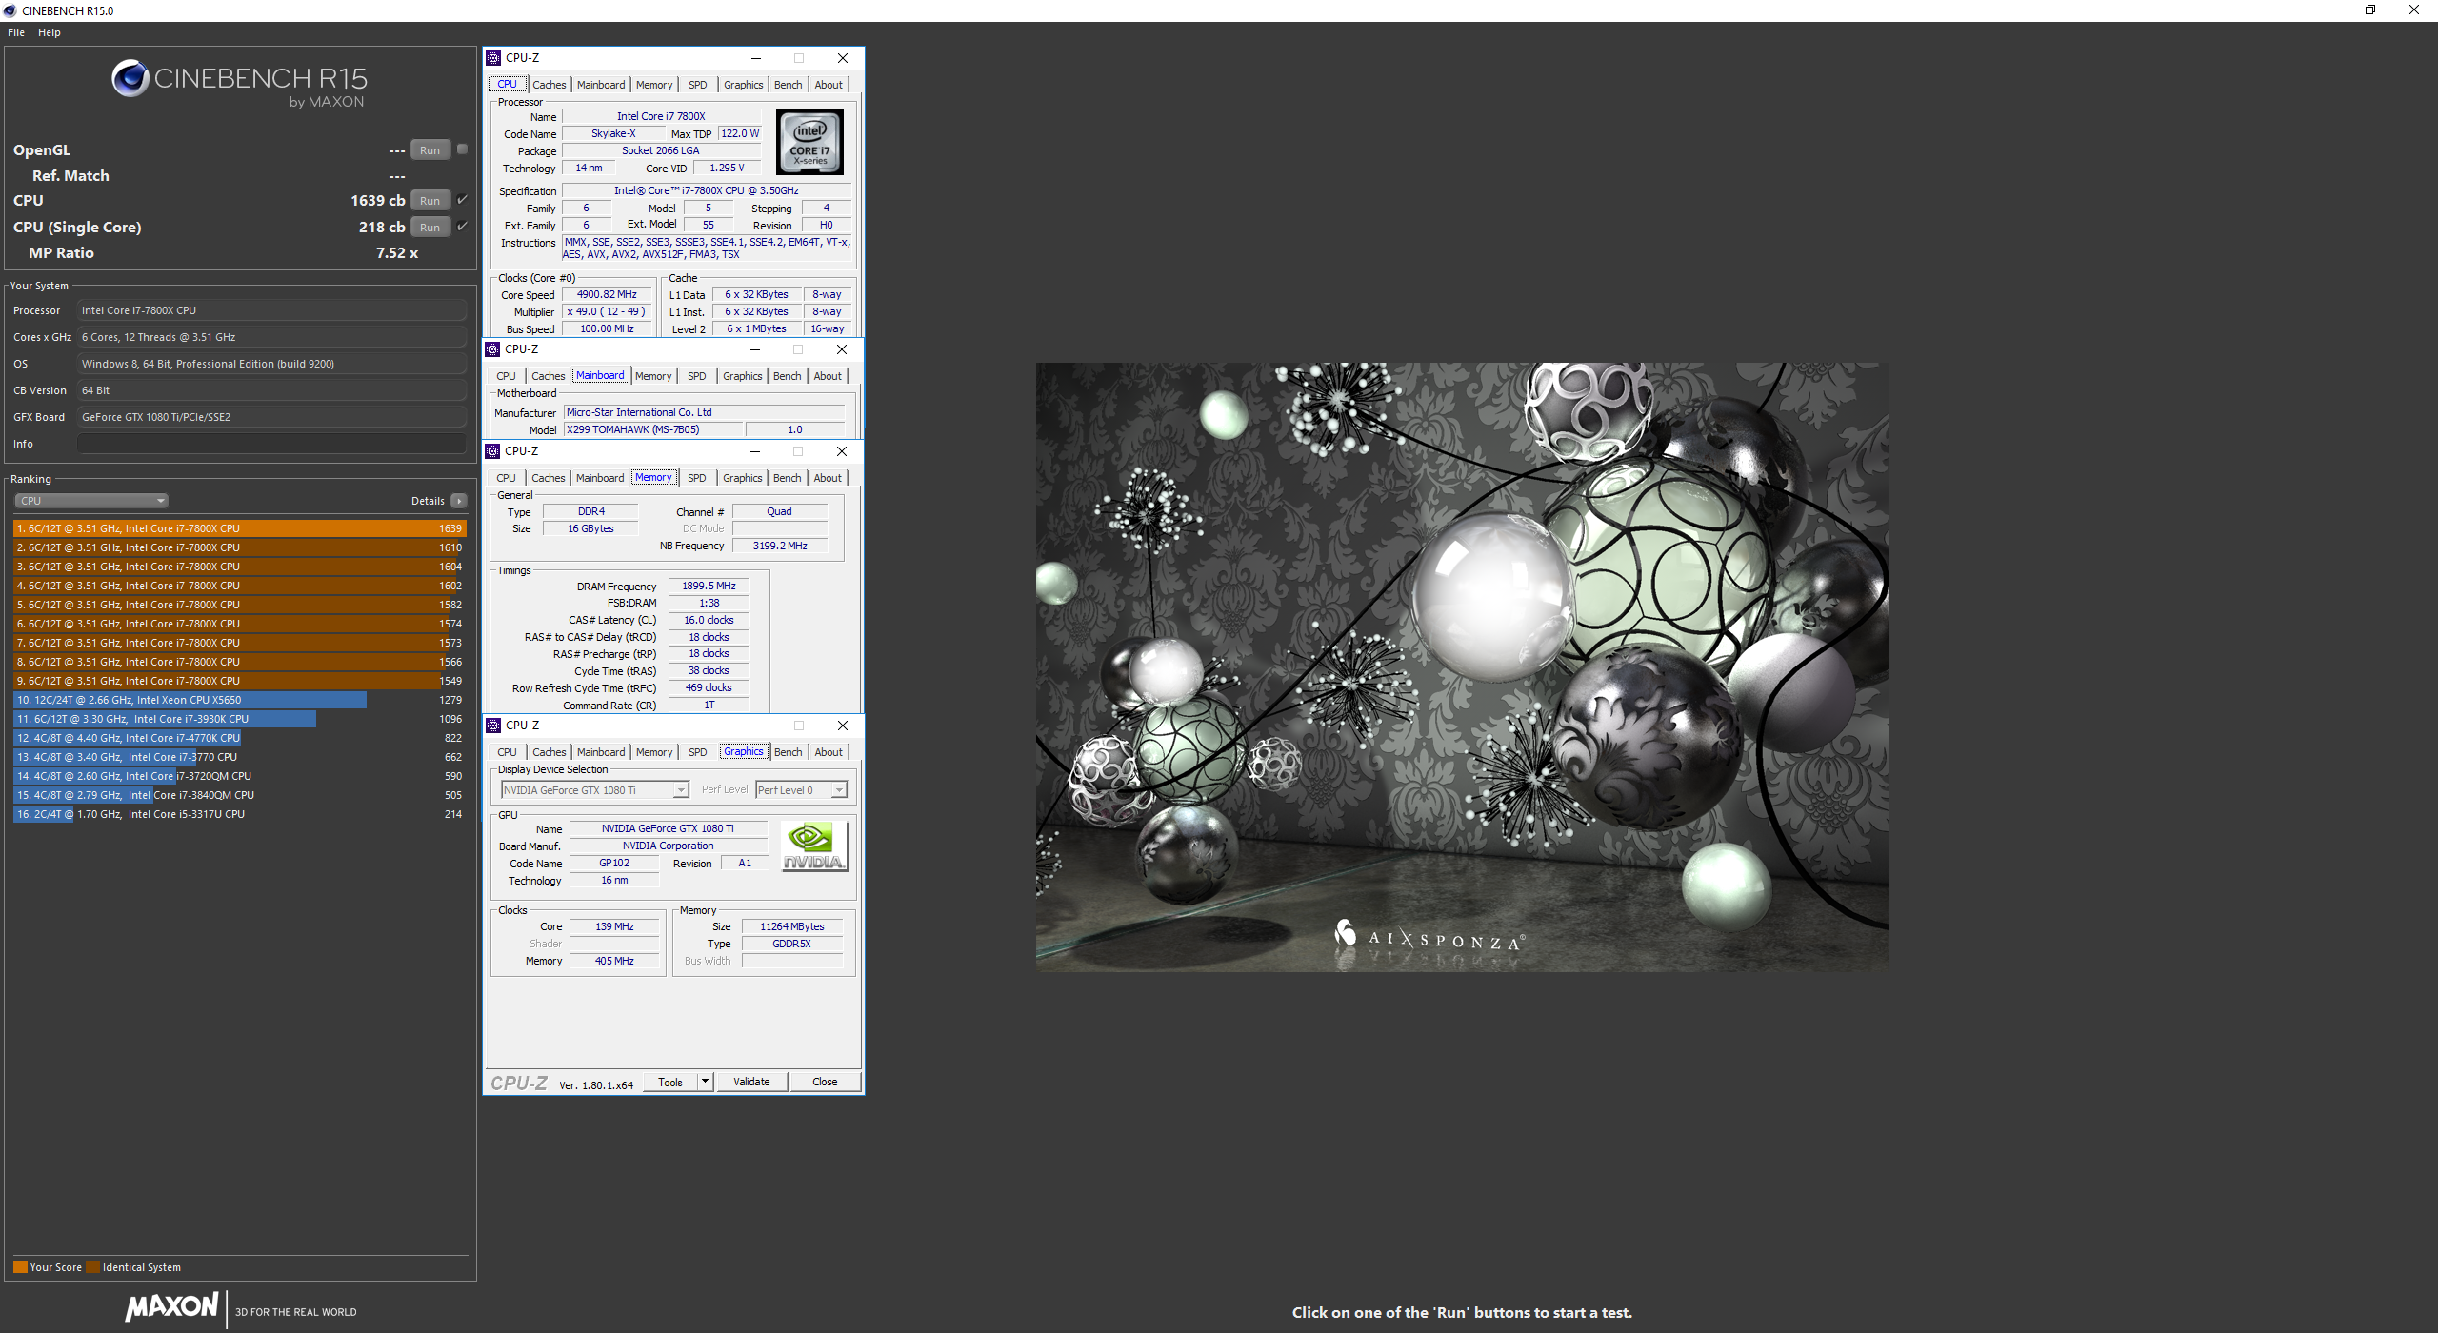2438x1333 pixels.
Task: Click the Cinebench R15 sphere logo
Action: (x=130, y=78)
